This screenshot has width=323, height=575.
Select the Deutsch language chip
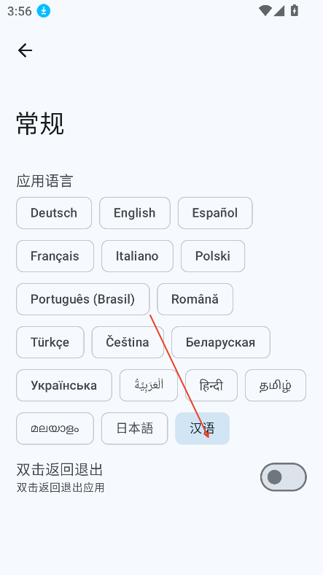click(x=54, y=213)
